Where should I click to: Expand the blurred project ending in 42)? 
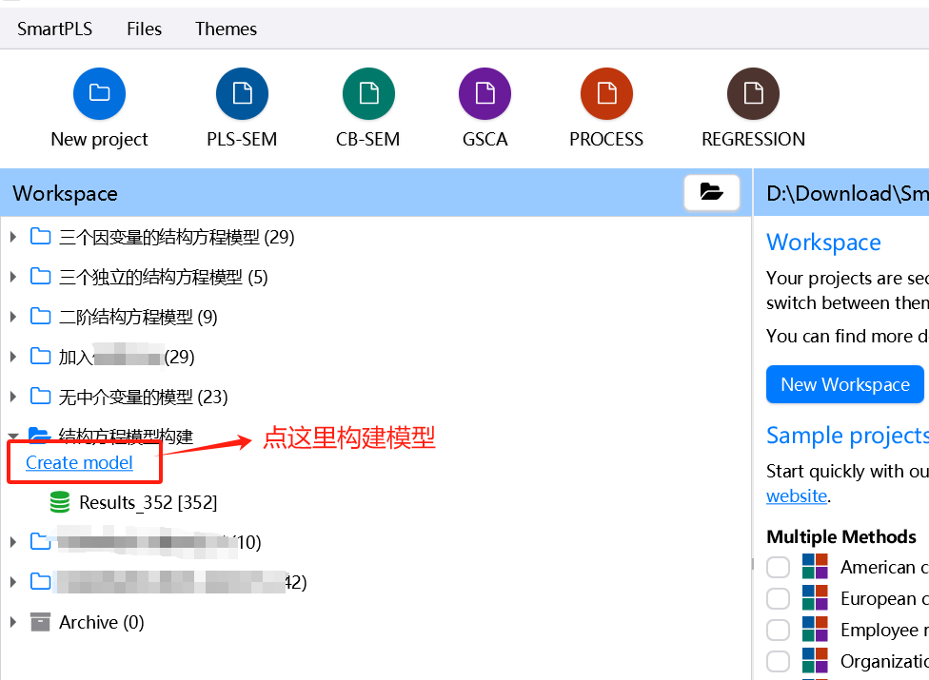(x=13, y=582)
